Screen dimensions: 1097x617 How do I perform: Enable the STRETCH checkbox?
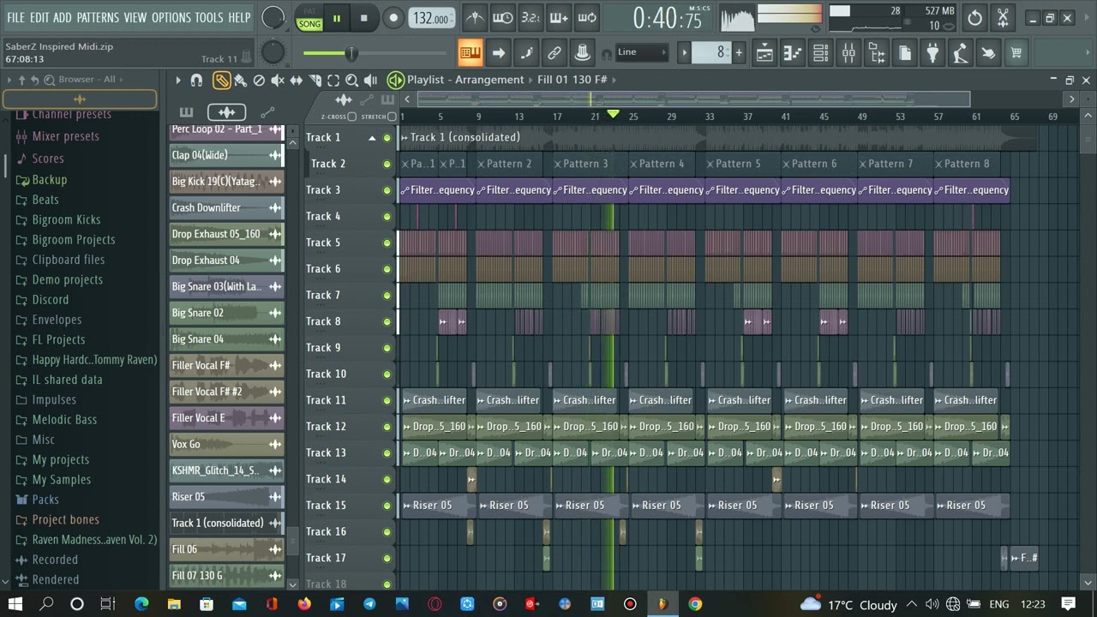coord(393,117)
